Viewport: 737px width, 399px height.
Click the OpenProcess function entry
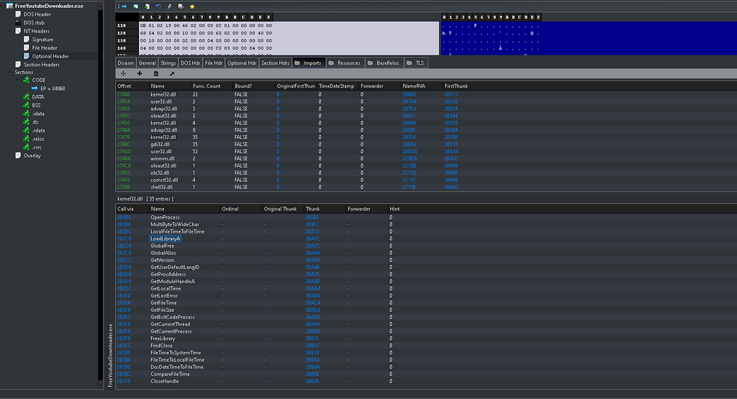[165, 217]
